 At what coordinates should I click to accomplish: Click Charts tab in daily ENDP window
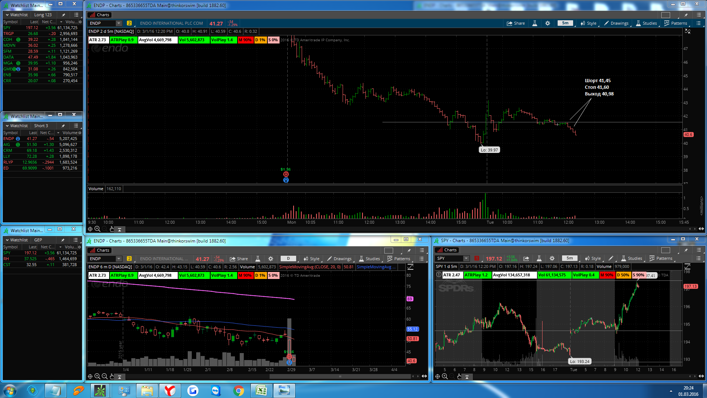100,250
